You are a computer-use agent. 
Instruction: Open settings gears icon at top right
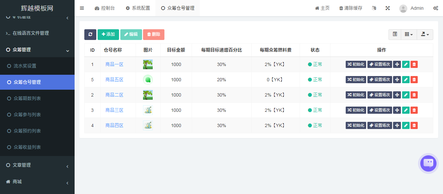click(x=436, y=8)
